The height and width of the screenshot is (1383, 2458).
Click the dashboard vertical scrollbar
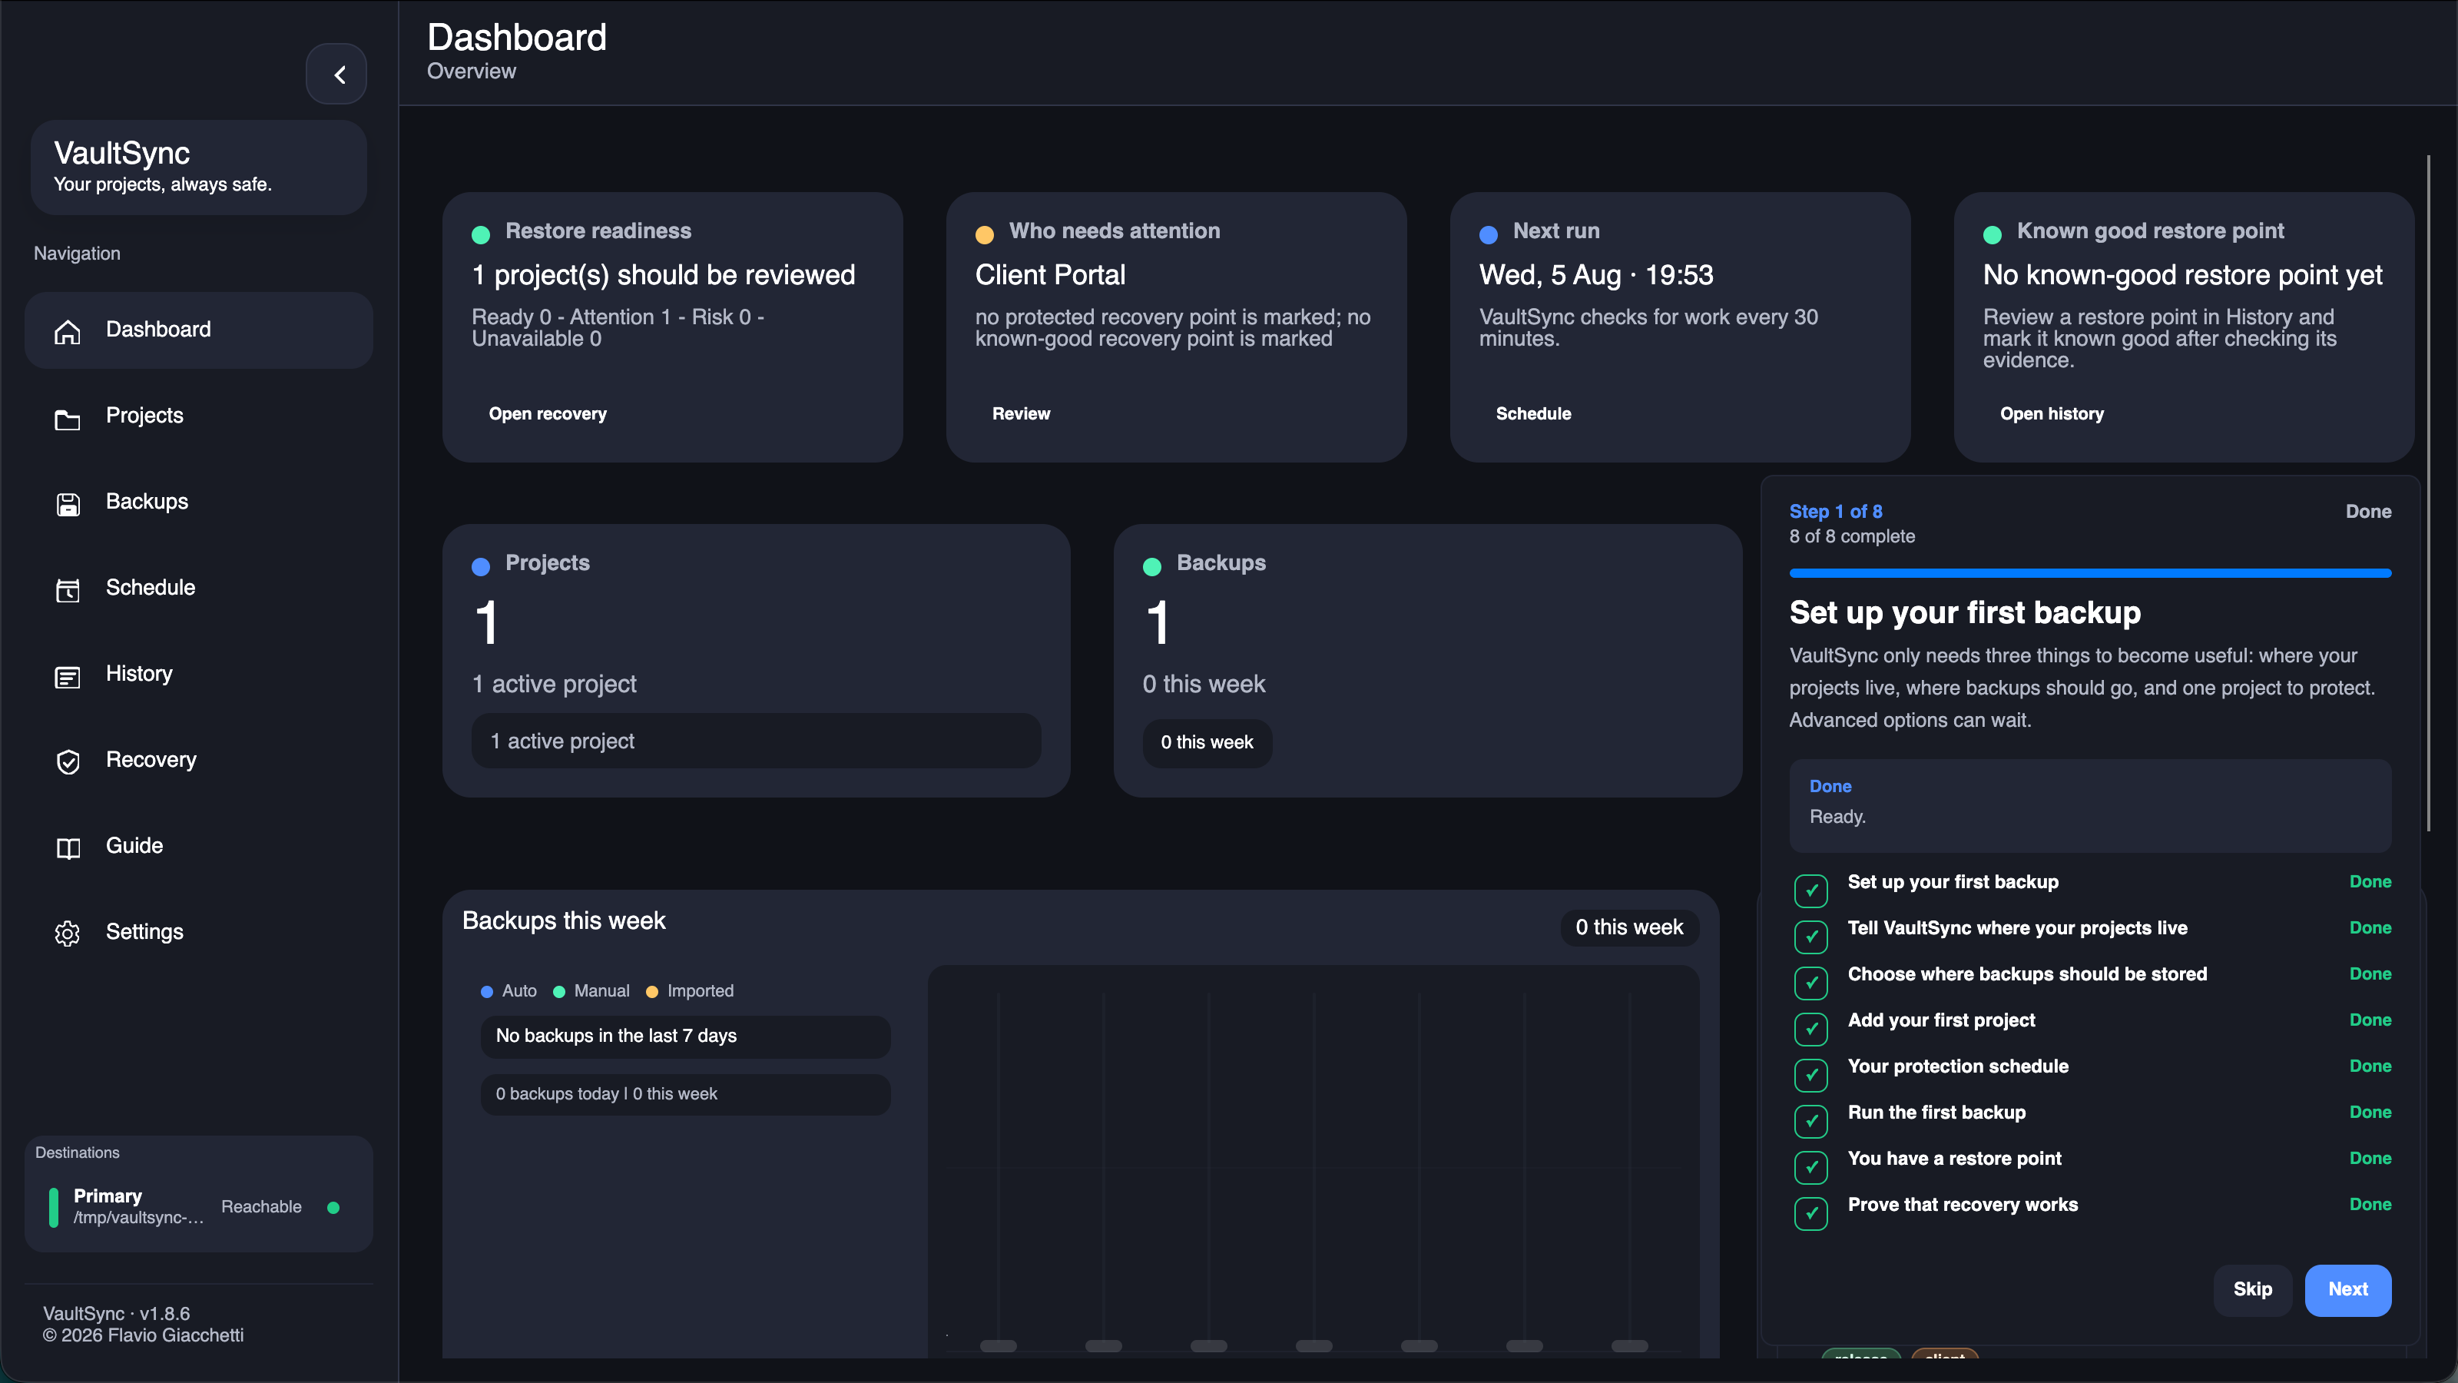tap(2427, 493)
